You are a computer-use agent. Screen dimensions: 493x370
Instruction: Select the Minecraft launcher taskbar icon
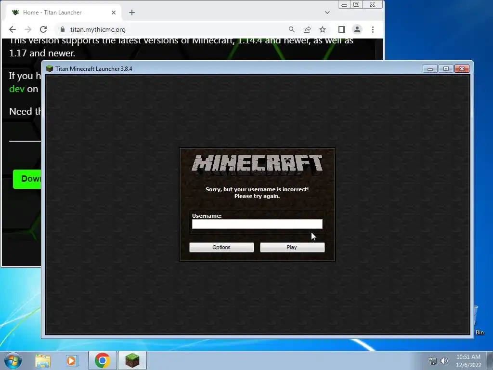coord(132,360)
